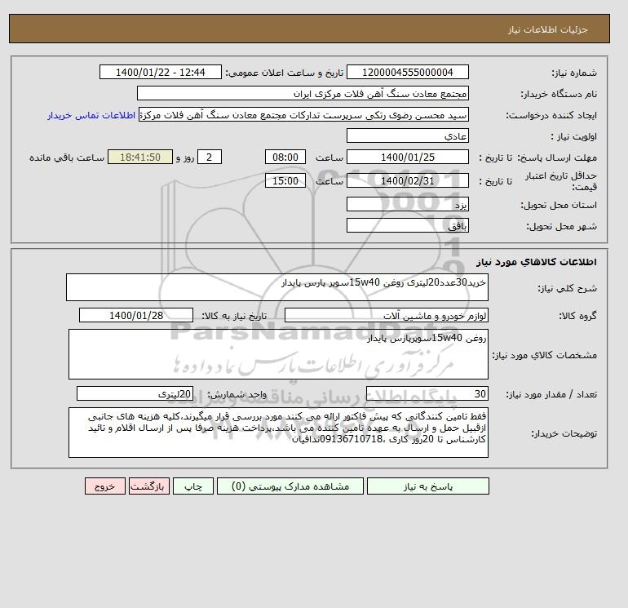Click the شهر محل تحویل label
Screen dimensions: 628x608
click(561, 226)
